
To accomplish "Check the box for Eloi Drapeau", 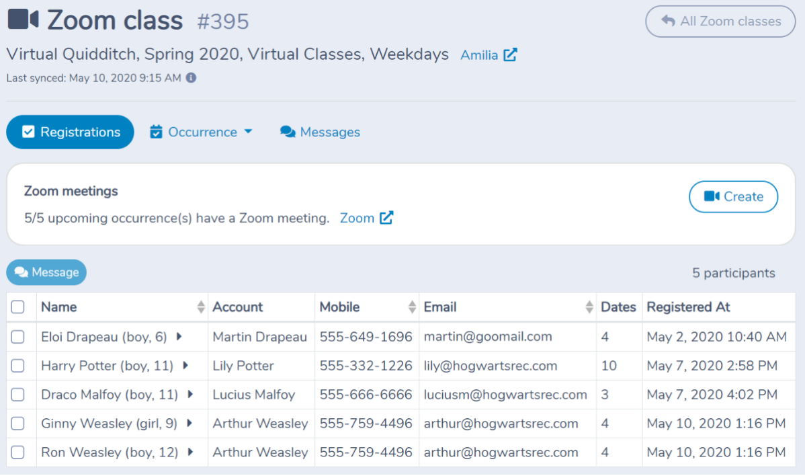I will (18, 337).
